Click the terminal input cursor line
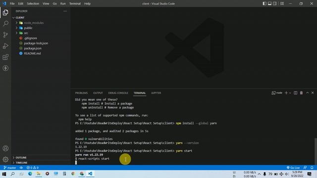Image resolution: width=317 pixels, height=178 pixels. (x=76, y=163)
